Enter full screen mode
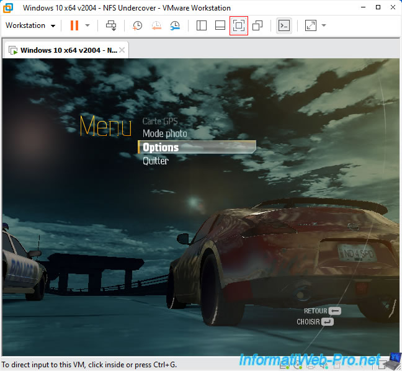Screen dimensions: 402x371 coord(239,25)
